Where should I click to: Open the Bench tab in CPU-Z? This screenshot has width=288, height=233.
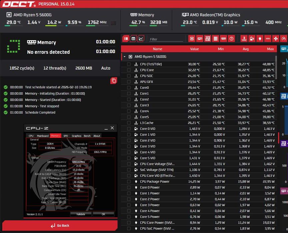tap(87, 136)
